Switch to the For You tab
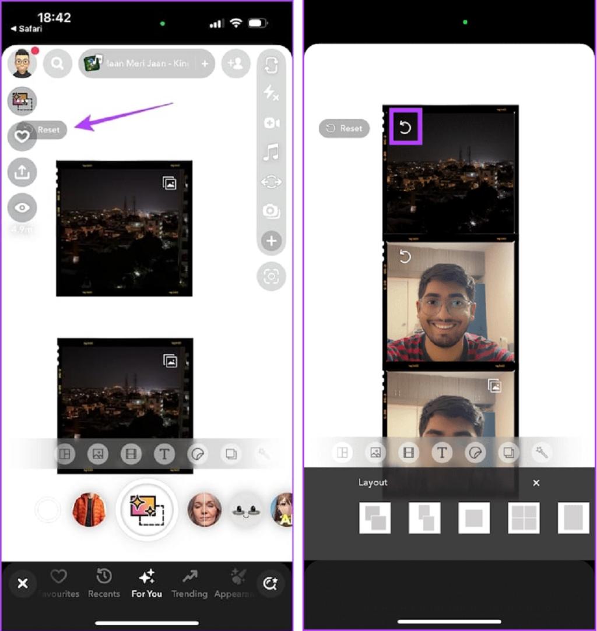This screenshot has height=631, width=597. coord(146,583)
